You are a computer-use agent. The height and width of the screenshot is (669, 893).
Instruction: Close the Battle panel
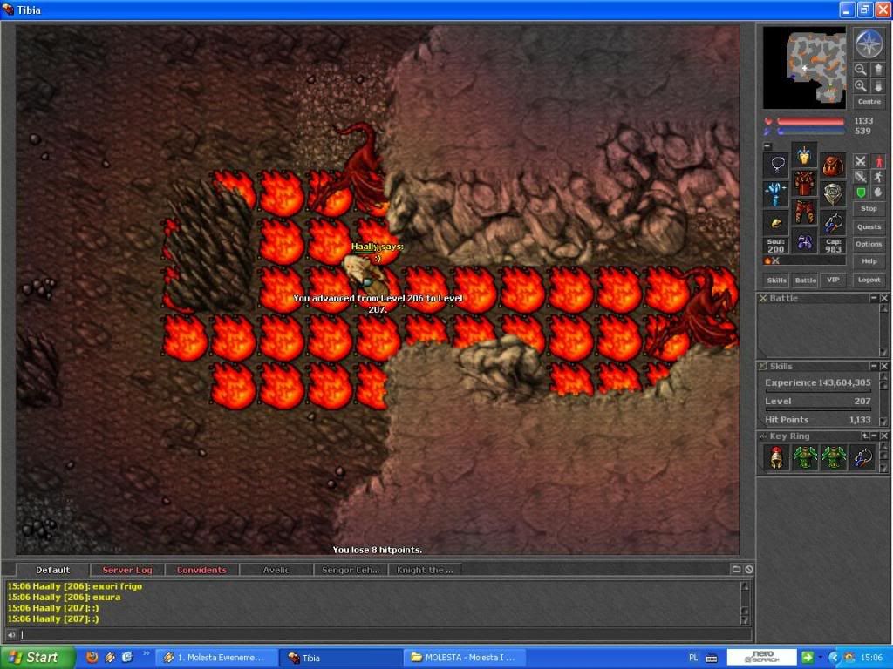click(884, 298)
